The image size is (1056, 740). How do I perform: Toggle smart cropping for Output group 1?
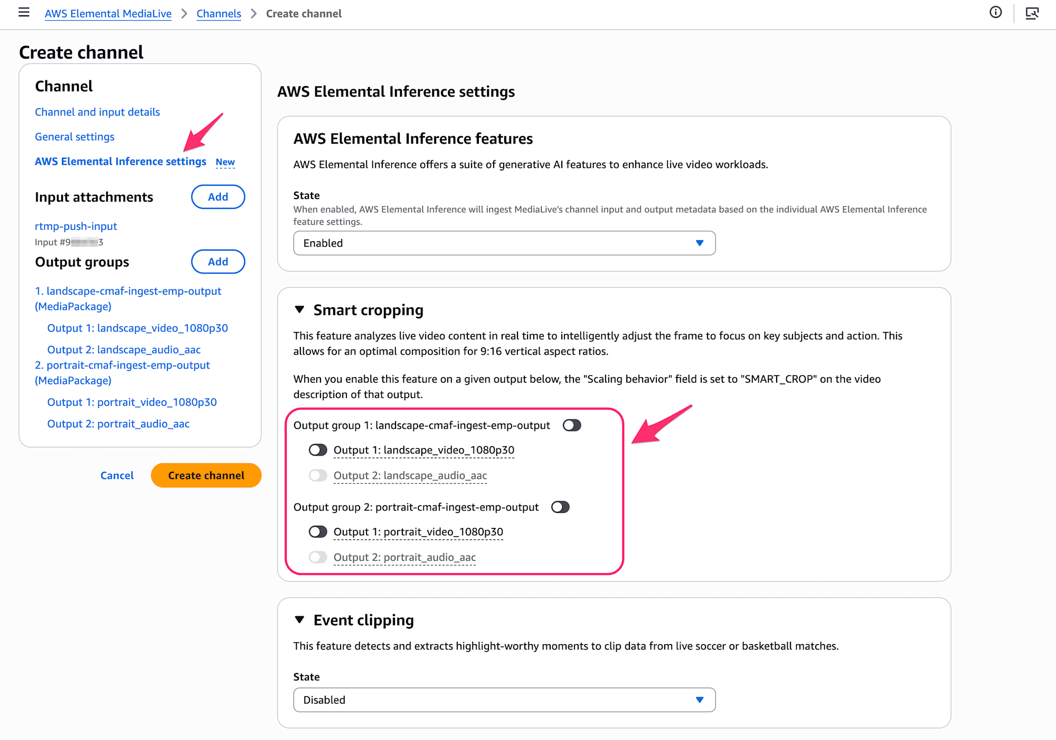click(572, 425)
